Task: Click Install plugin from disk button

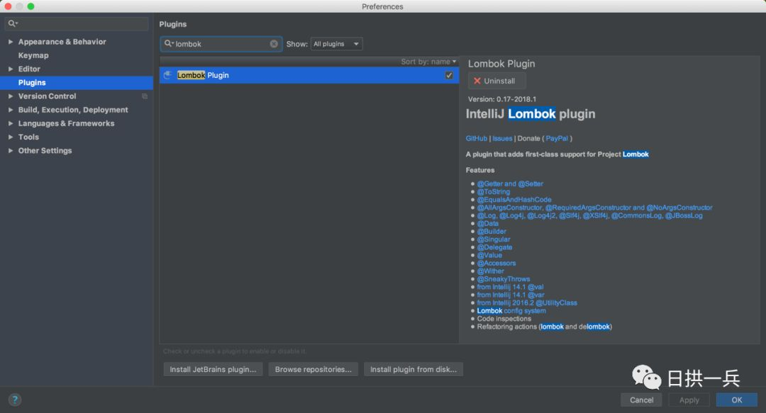Action: click(x=413, y=370)
